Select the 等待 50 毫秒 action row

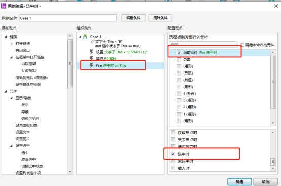(x=120, y=59)
